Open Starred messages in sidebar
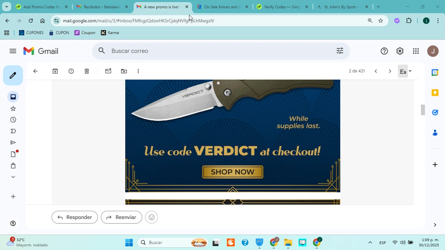Image resolution: width=445 pixels, height=250 pixels. [13, 109]
